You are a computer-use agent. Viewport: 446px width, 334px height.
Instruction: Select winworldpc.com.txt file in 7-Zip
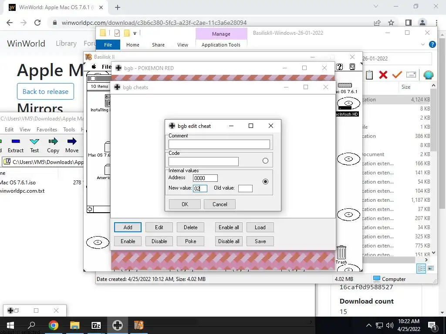pyautogui.click(x=22, y=191)
